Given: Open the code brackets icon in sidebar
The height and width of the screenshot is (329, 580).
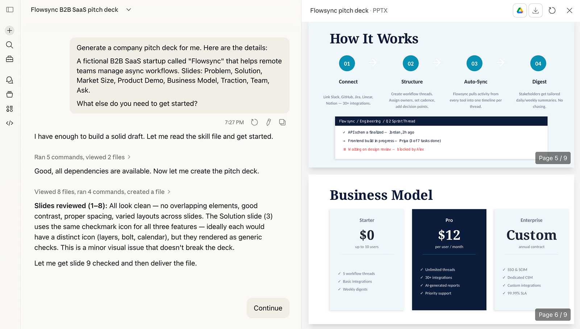Looking at the screenshot, I should coord(10,123).
